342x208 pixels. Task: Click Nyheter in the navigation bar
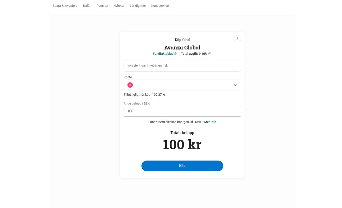(x=119, y=6)
